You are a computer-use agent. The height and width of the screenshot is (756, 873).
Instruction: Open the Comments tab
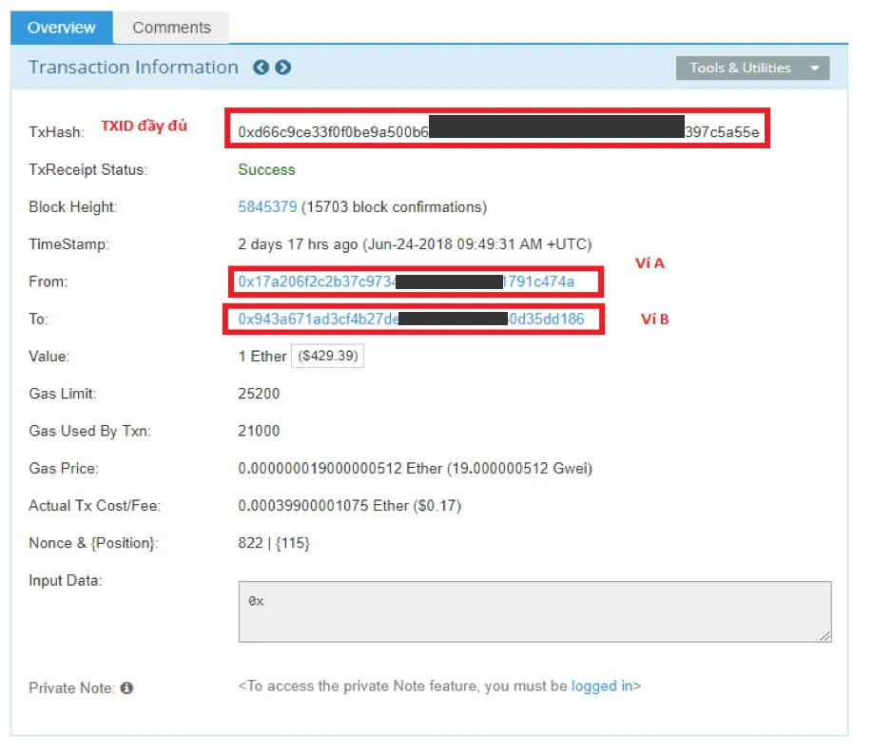[x=171, y=28]
